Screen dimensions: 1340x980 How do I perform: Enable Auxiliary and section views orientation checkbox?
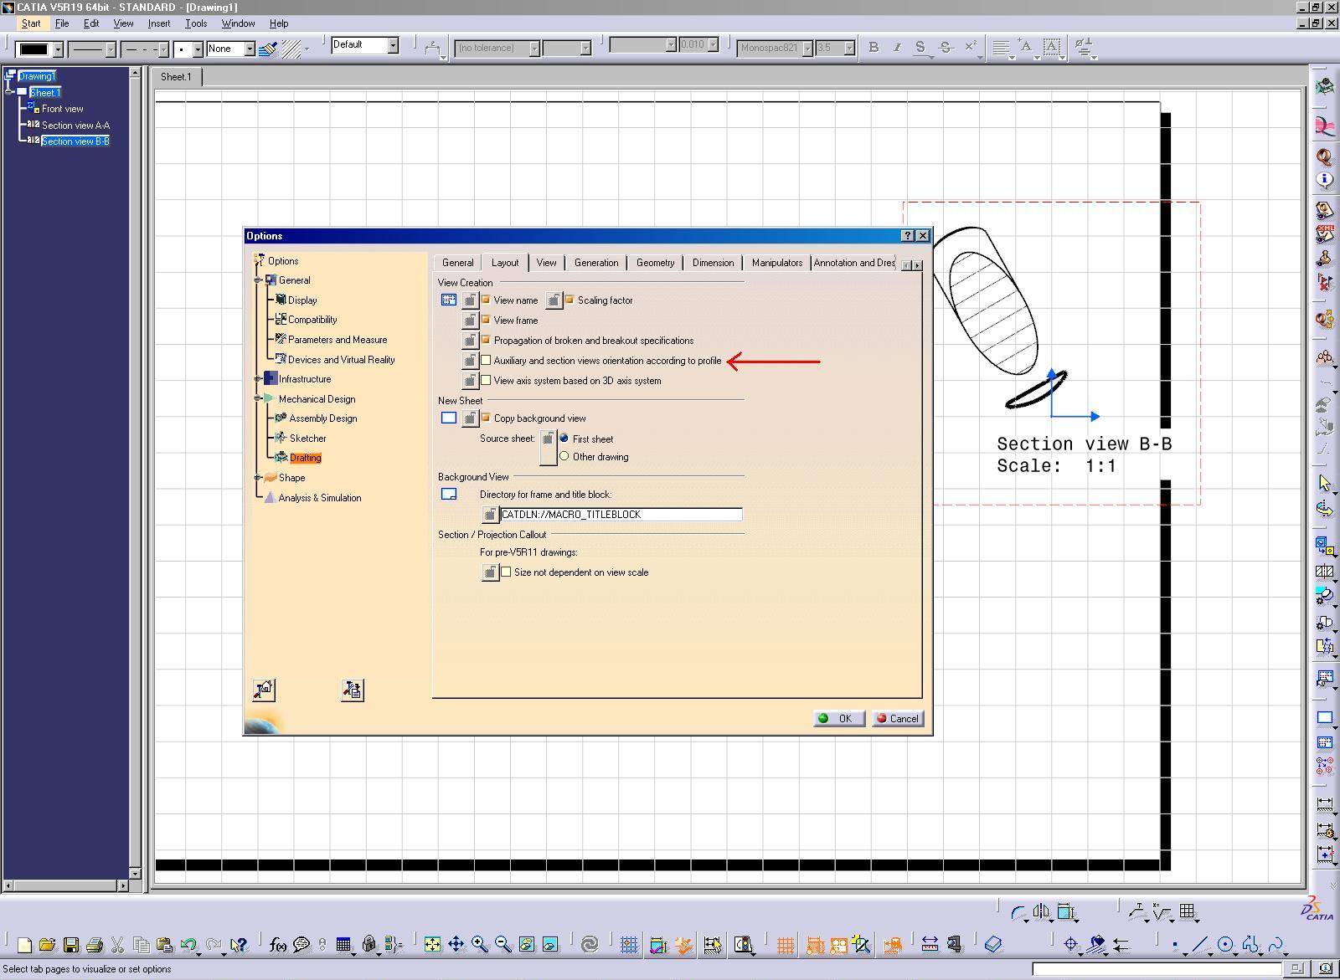coord(486,360)
